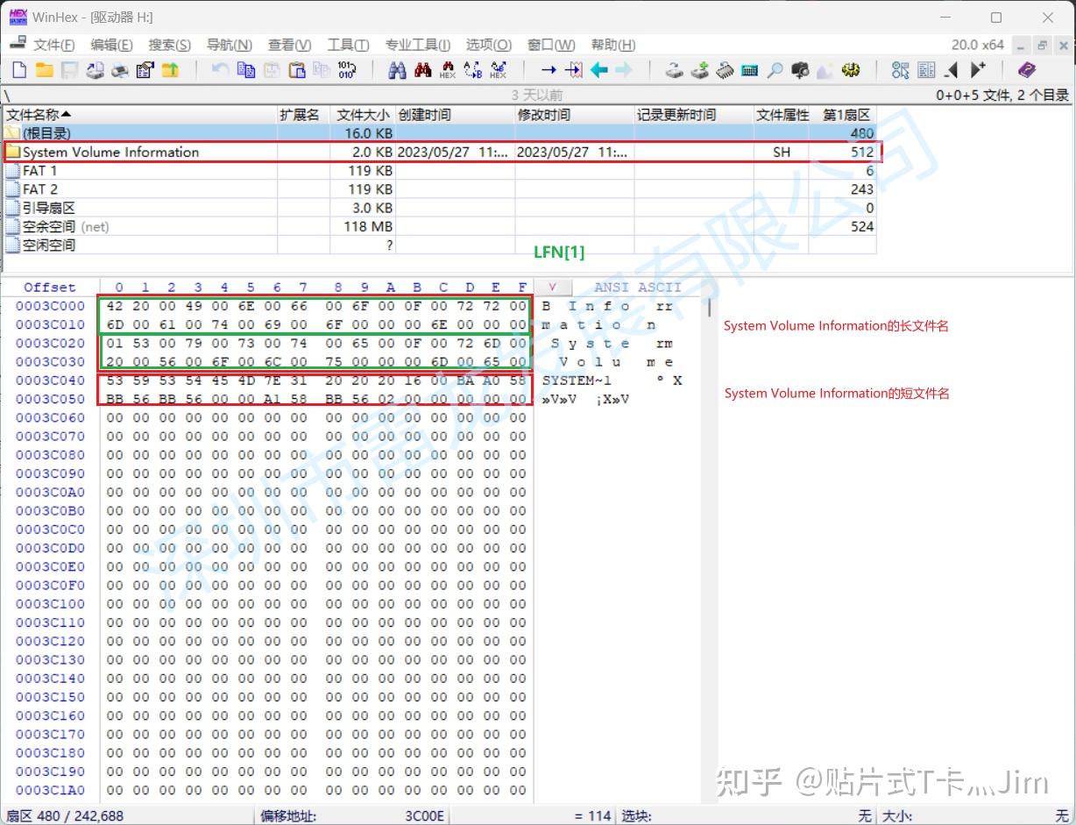Open the 编辑(E) menu
The height and width of the screenshot is (825, 1076).
[x=111, y=45]
